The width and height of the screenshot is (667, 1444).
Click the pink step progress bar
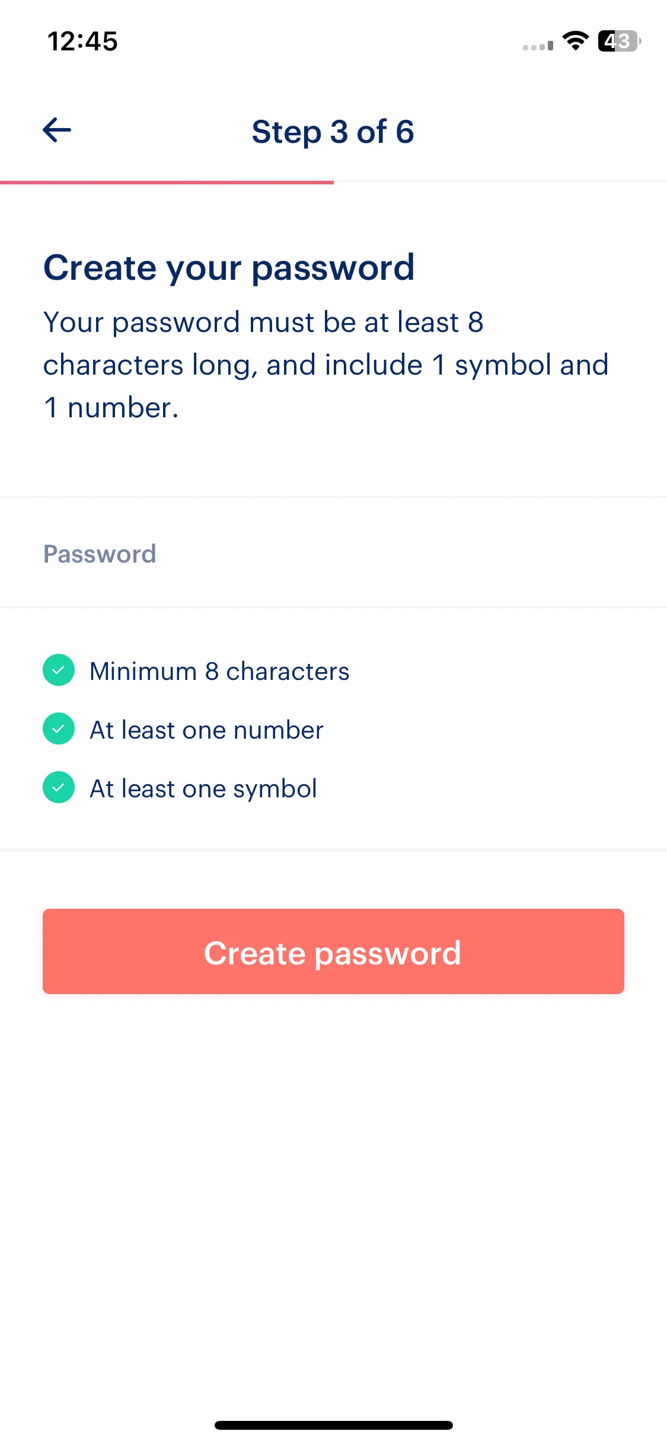tap(167, 183)
